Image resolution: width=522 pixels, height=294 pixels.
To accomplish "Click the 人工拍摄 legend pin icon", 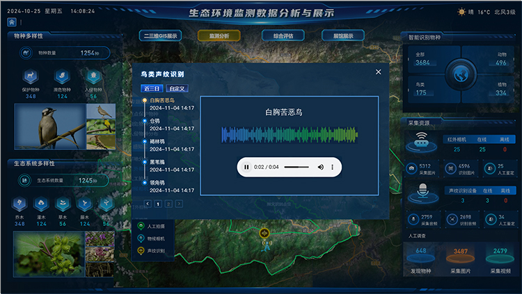I will tap(141, 226).
